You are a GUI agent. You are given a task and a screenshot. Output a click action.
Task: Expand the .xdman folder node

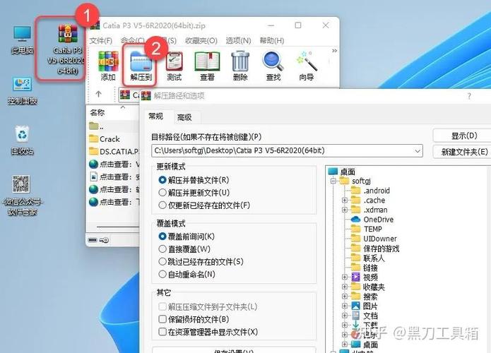coord(345,210)
